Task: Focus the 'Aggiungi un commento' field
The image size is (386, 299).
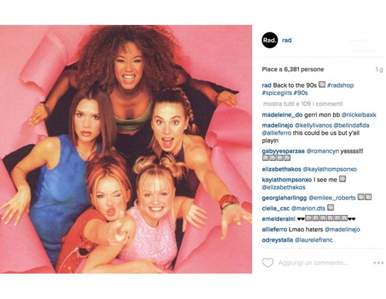Action: [313, 263]
